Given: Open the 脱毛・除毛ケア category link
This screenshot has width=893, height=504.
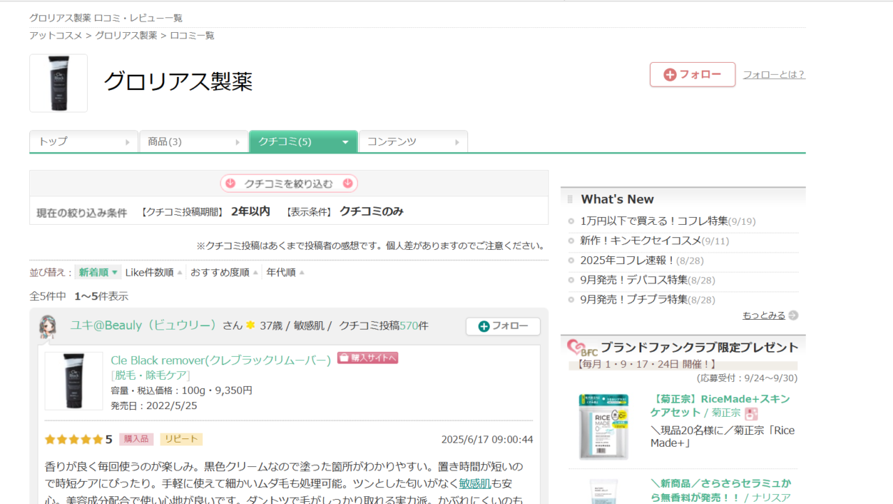Looking at the screenshot, I should [x=150, y=376].
